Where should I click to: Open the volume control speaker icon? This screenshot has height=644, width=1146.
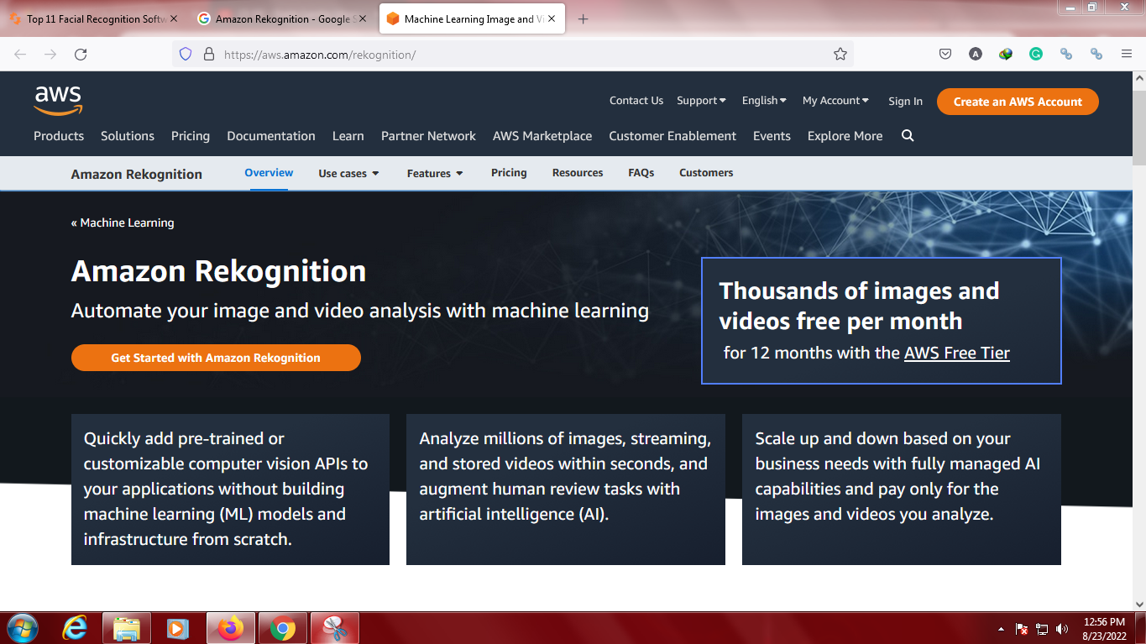[1062, 629]
